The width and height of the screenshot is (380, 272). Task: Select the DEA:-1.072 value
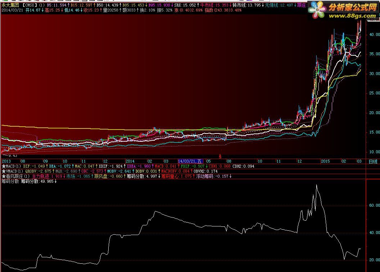[x=60, y=166]
